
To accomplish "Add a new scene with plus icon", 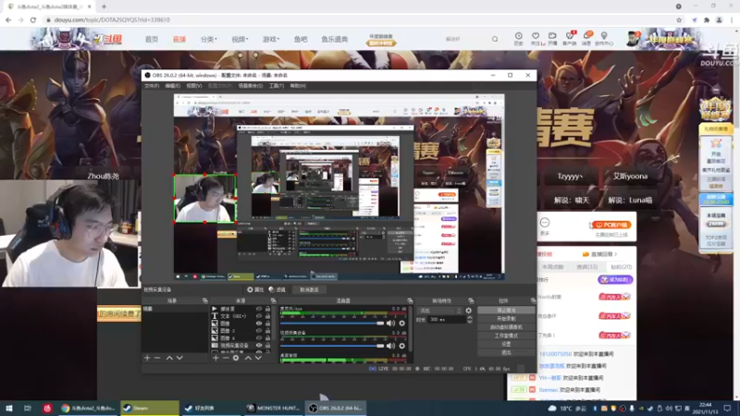I will coord(147,358).
